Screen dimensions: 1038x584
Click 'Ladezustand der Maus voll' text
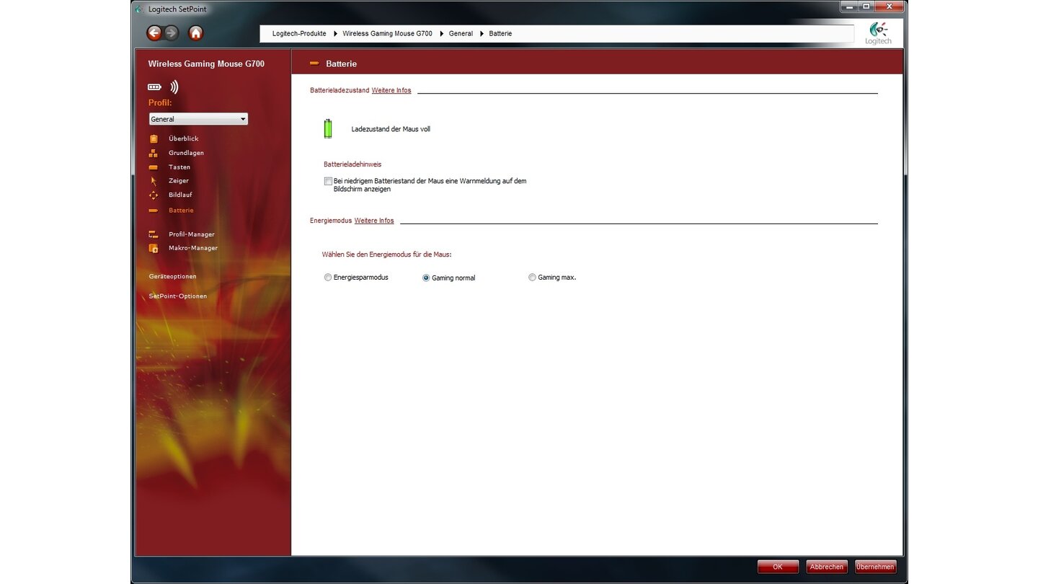click(391, 130)
